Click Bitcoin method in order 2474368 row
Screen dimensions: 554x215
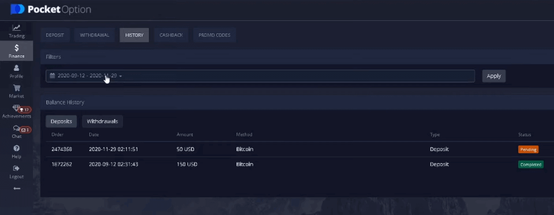[245, 149]
